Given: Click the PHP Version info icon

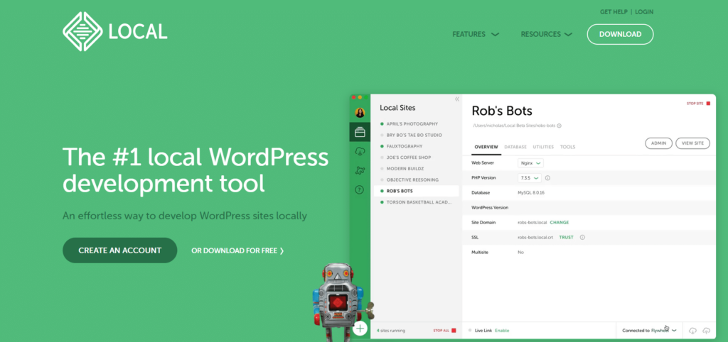Looking at the screenshot, I should [x=547, y=178].
